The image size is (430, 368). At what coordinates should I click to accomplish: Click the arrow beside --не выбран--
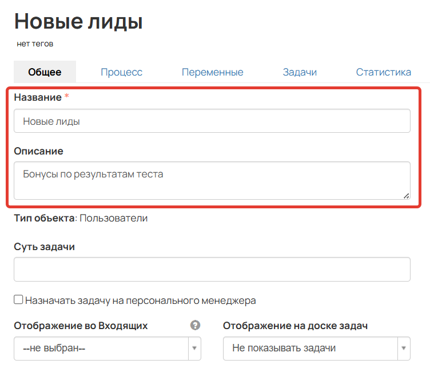point(194,348)
